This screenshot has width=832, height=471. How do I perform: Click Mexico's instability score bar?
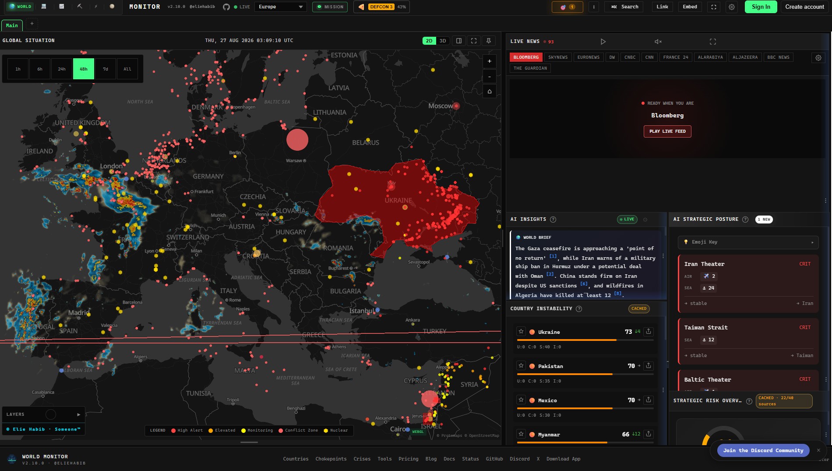tap(585, 408)
